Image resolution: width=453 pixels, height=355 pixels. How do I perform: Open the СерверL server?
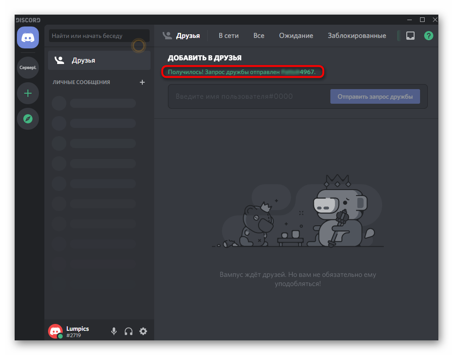(28, 68)
